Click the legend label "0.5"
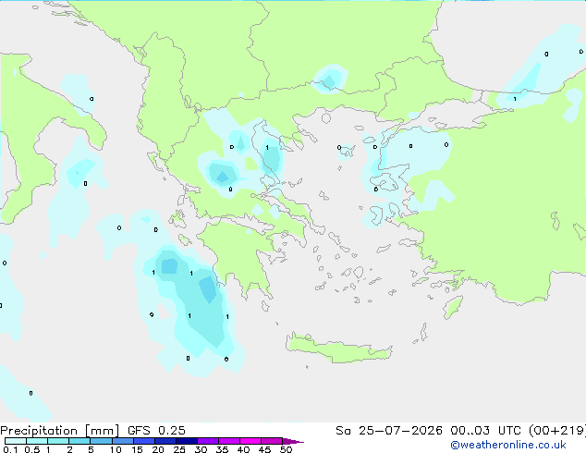 point(31,449)
